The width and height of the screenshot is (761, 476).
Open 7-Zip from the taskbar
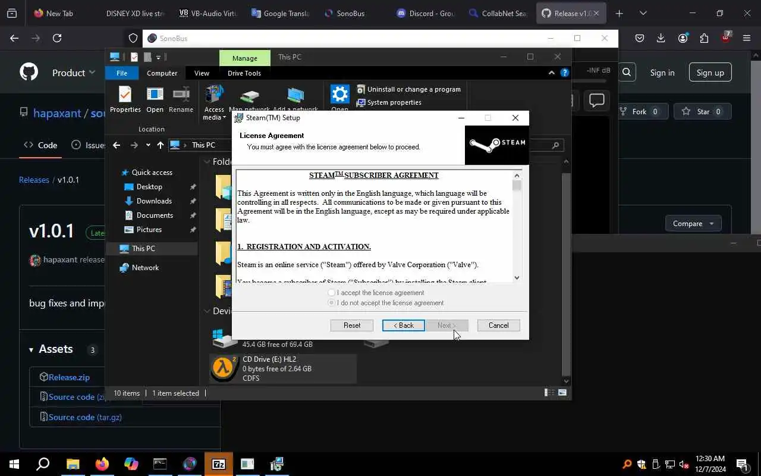218,464
